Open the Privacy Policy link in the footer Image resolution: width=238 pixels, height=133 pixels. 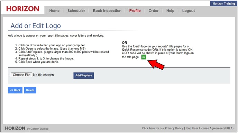(x=162, y=128)
